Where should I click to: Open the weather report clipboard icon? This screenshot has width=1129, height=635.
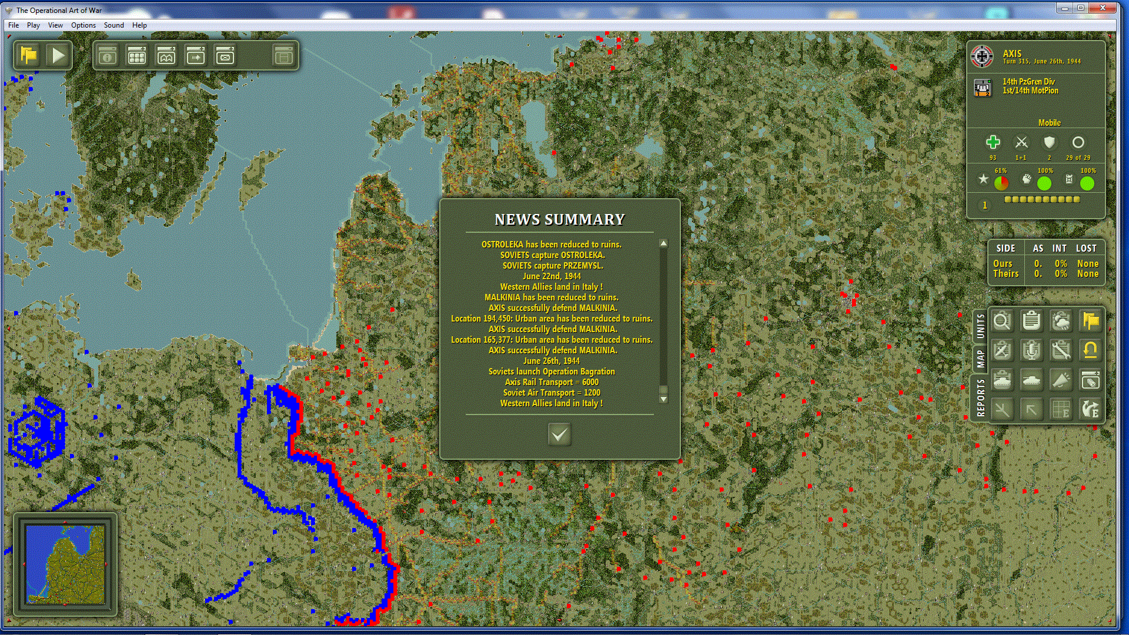1061,321
